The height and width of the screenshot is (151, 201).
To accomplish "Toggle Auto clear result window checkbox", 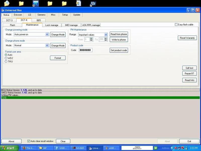I will (29, 141).
